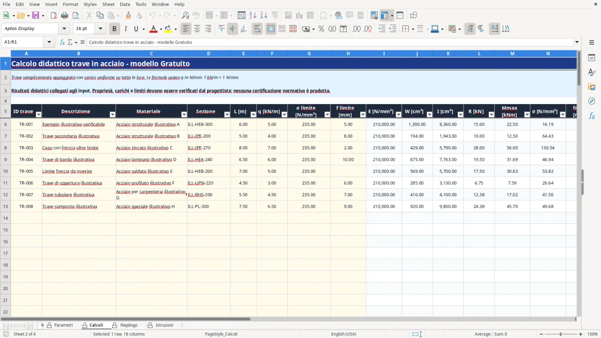The image size is (601, 338).
Task: Open filter dropdown for ID trave
Action: pos(39,115)
